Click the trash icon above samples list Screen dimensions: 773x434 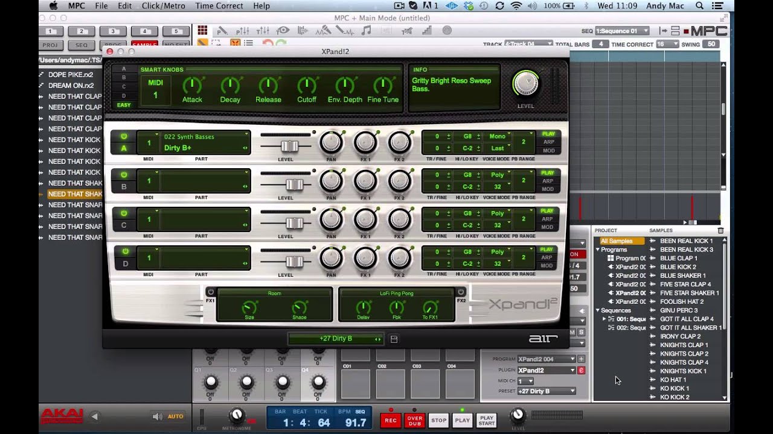[720, 230]
